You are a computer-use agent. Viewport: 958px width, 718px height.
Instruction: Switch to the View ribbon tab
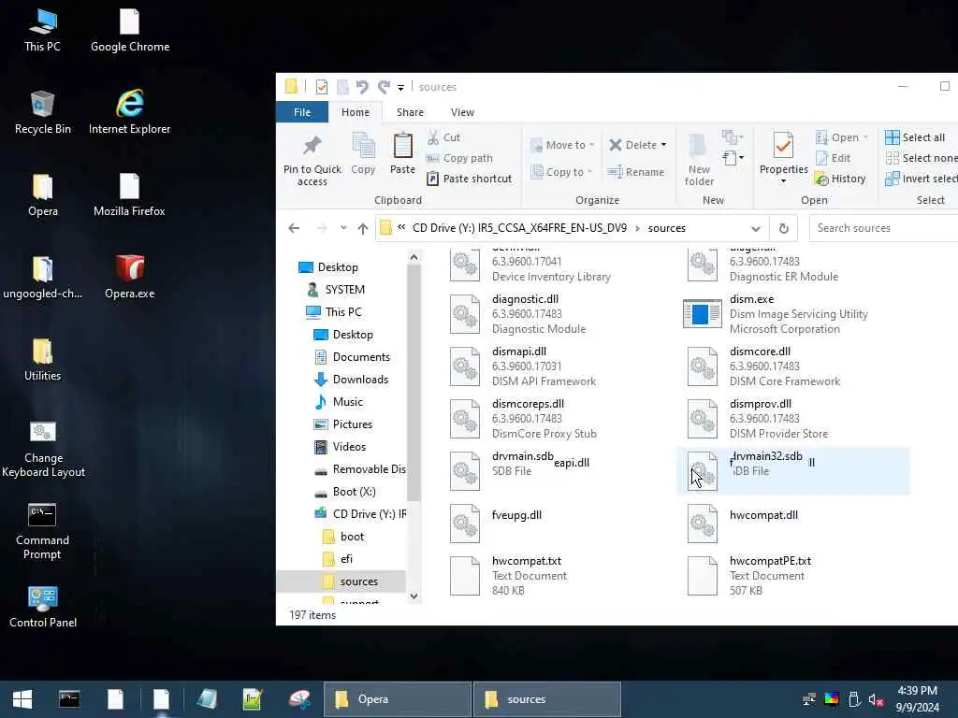(x=462, y=112)
